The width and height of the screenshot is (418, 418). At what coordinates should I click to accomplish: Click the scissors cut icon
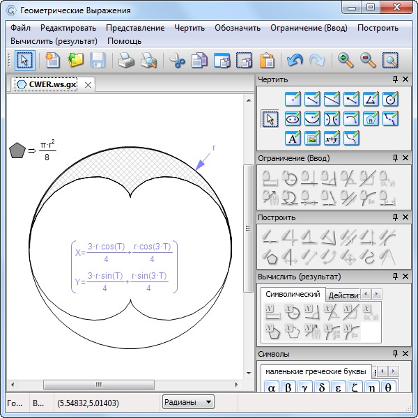[178, 61]
